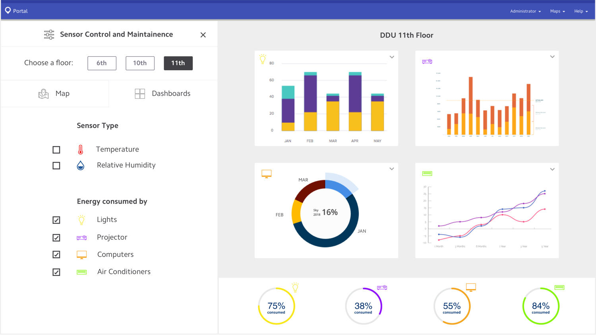Click the sensor control sliders icon
This screenshot has width=596, height=335.
[49, 35]
